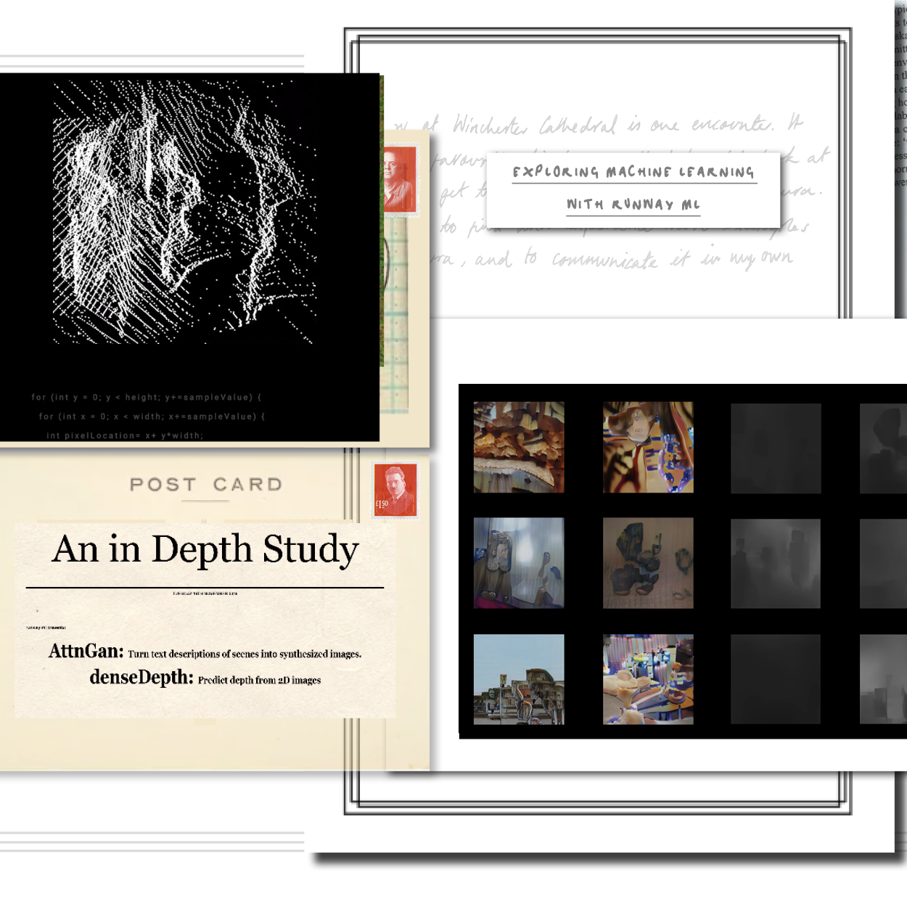
Task: Select the With Runway ML subtitle
Action: click(x=633, y=205)
